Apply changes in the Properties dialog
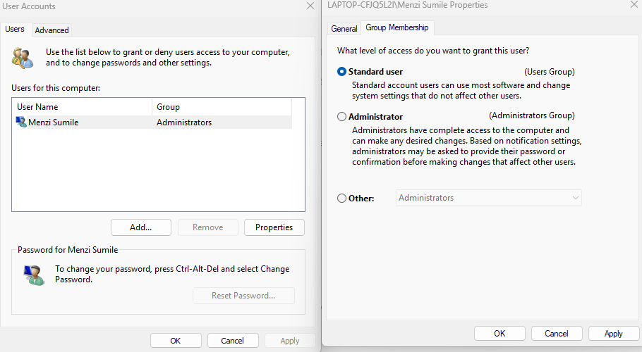Image resolution: width=642 pixels, height=352 pixels. point(613,333)
